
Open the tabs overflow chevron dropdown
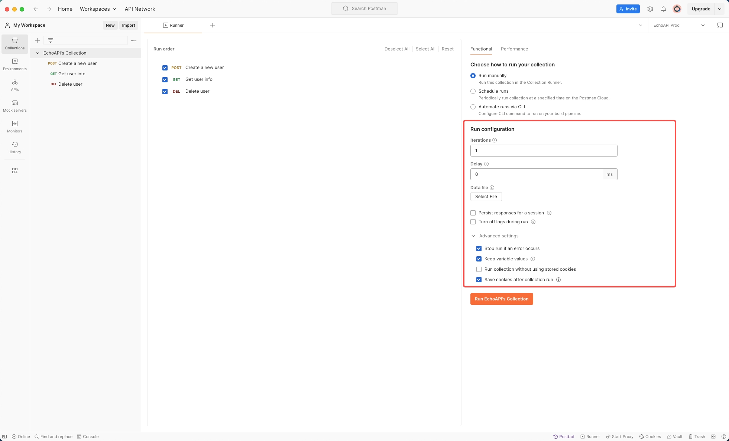coord(641,25)
